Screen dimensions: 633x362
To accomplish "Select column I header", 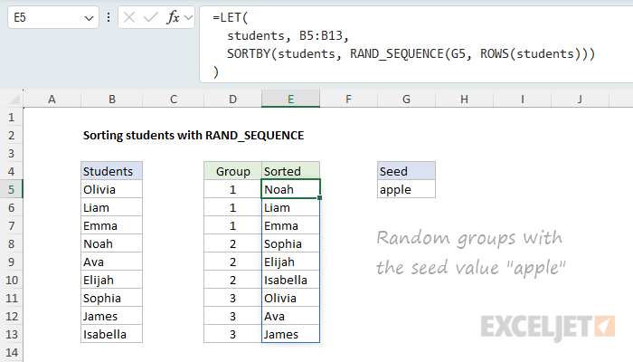I will click(x=522, y=99).
